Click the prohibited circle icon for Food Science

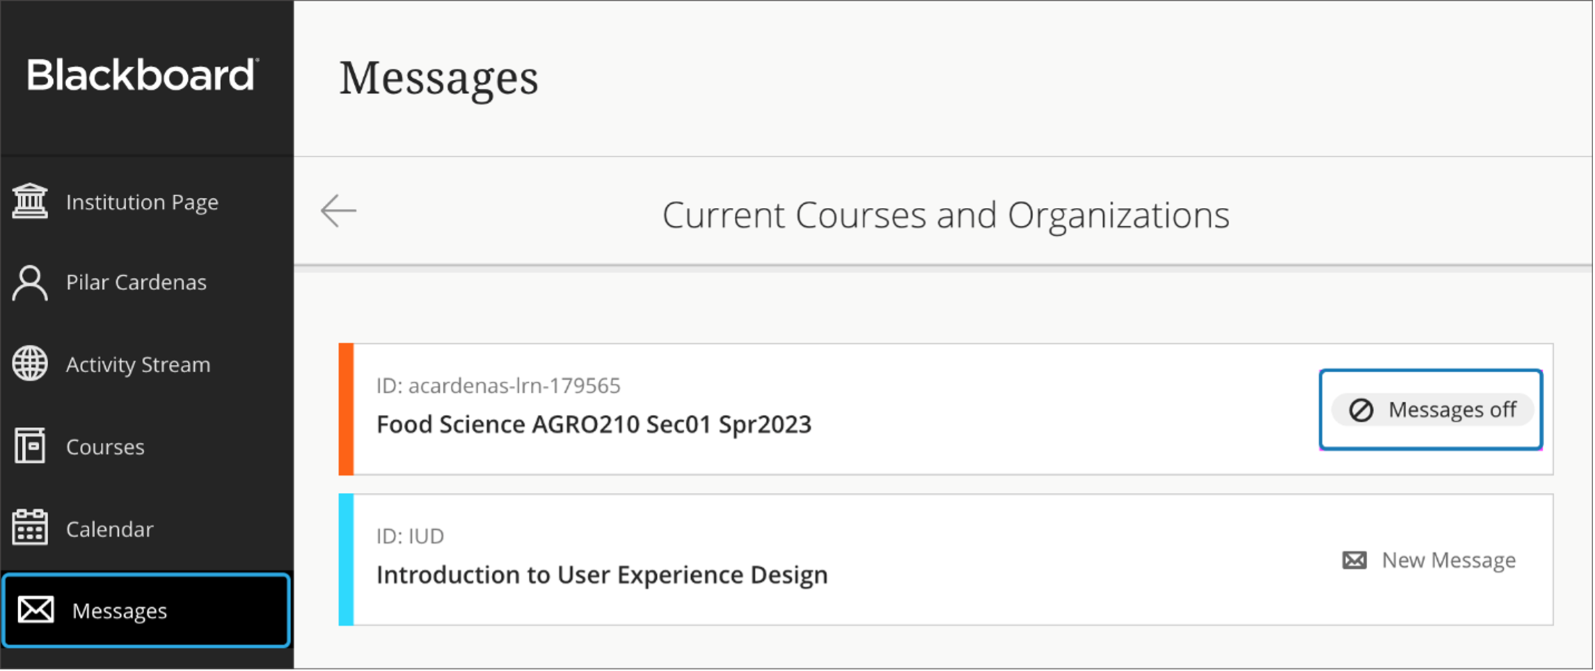coord(1361,410)
